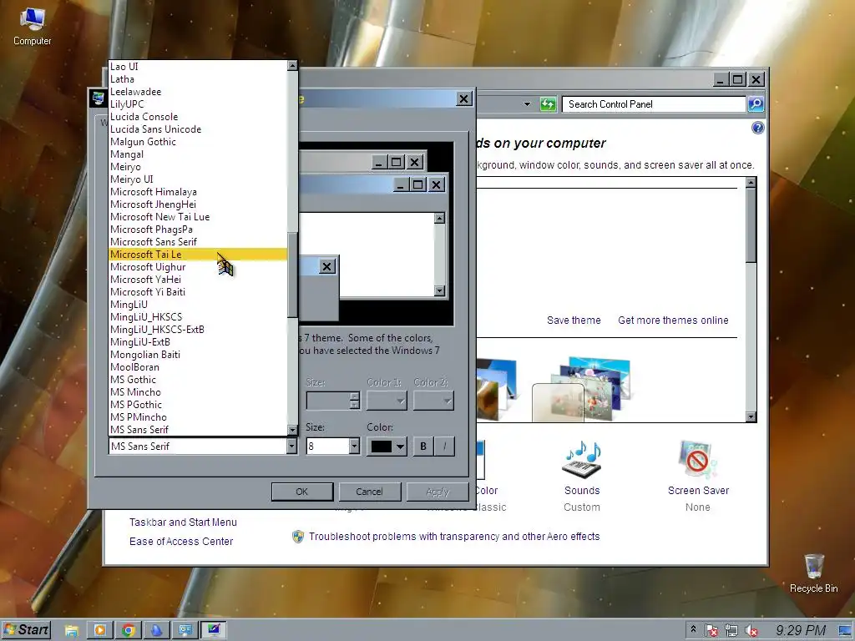Click the 9:29 PM taskbar clock
This screenshot has height=641, width=855.
[x=801, y=631]
